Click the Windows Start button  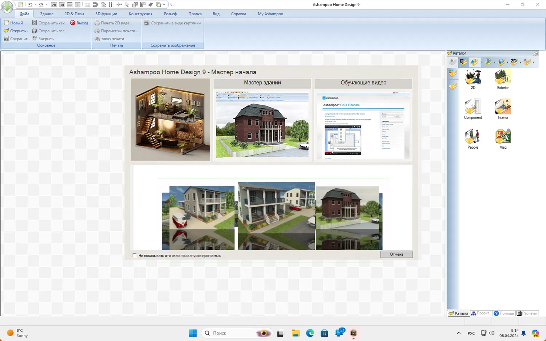click(193, 333)
